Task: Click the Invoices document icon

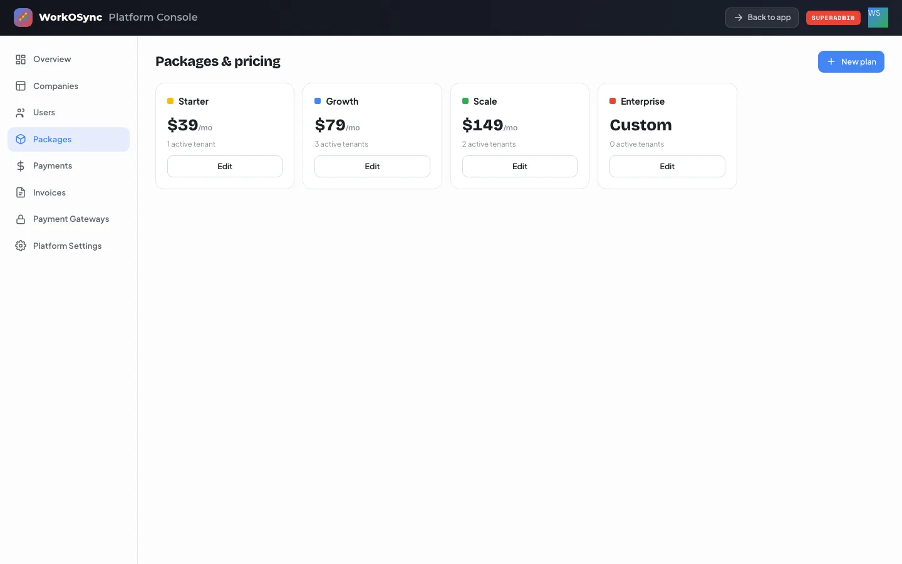Action: click(x=21, y=192)
